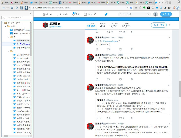Reply to the ですよねぇ tweet

pos(97,49)
